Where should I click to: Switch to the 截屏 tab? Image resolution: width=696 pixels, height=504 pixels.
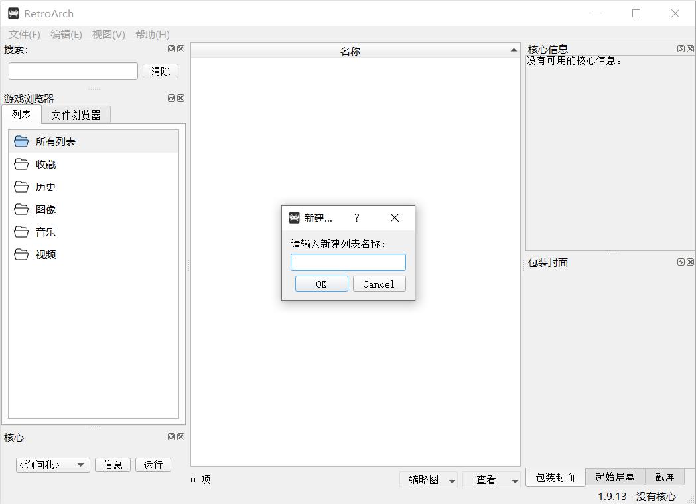tap(665, 477)
